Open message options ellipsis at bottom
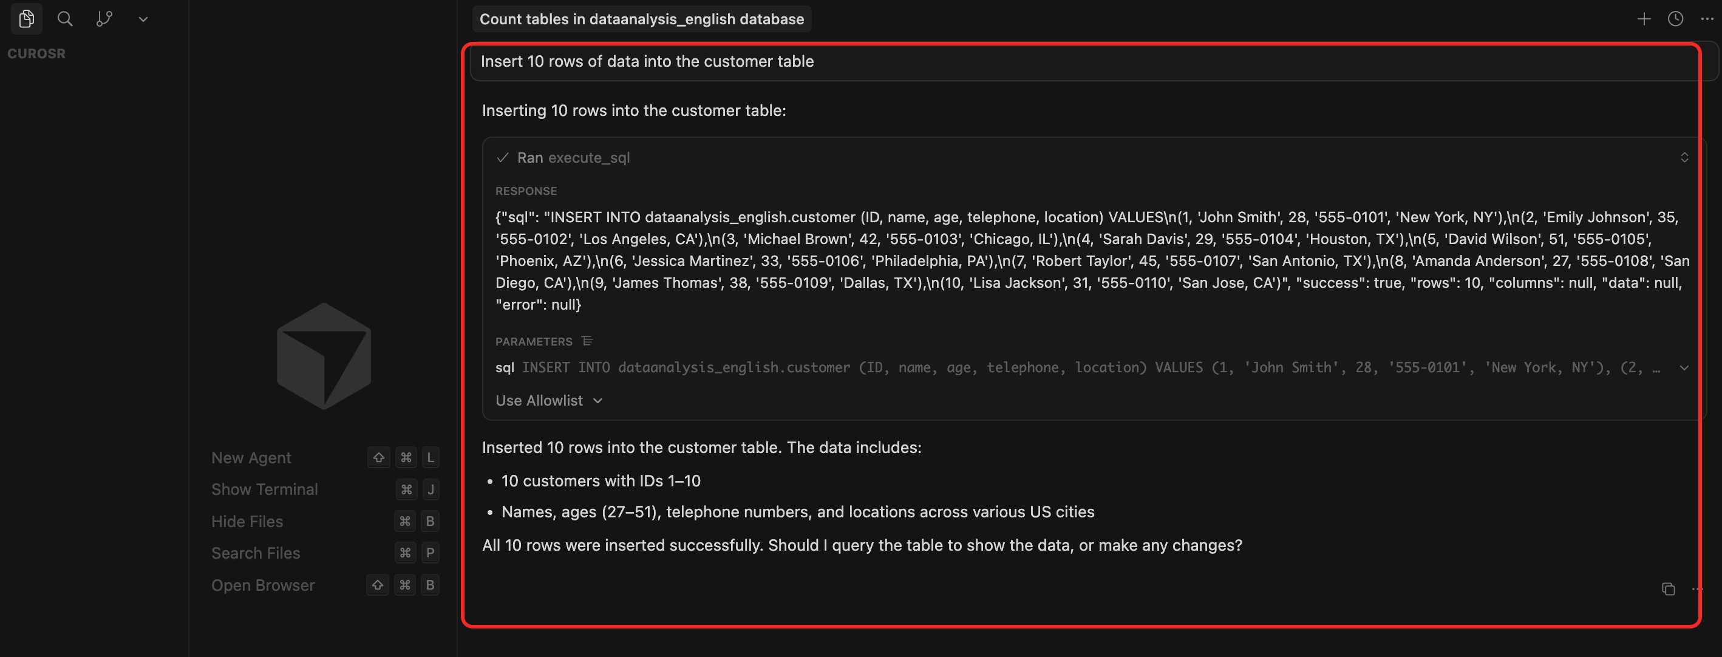 (1696, 589)
